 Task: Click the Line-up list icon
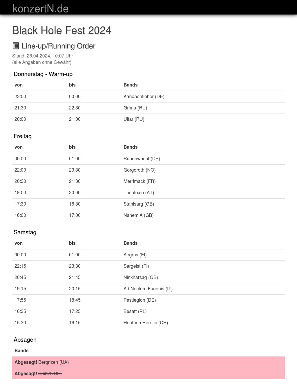[x=16, y=46]
